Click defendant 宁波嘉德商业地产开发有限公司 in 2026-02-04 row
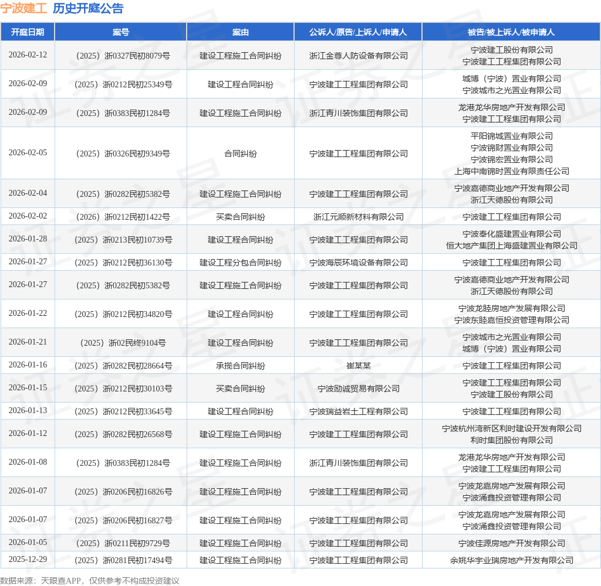The height and width of the screenshot is (586, 601). [x=512, y=188]
